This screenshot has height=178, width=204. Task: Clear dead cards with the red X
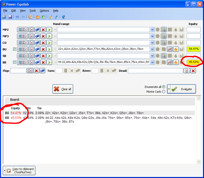[x=193, y=71]
